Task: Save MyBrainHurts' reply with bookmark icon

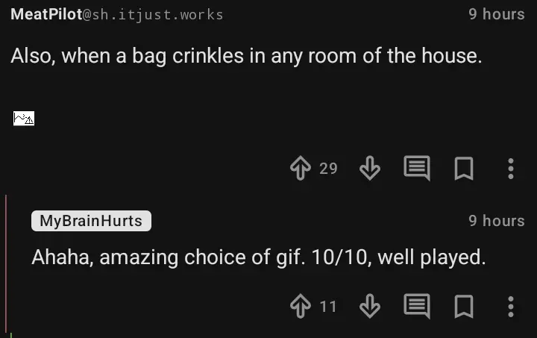Action: click(x=463, y=306)
